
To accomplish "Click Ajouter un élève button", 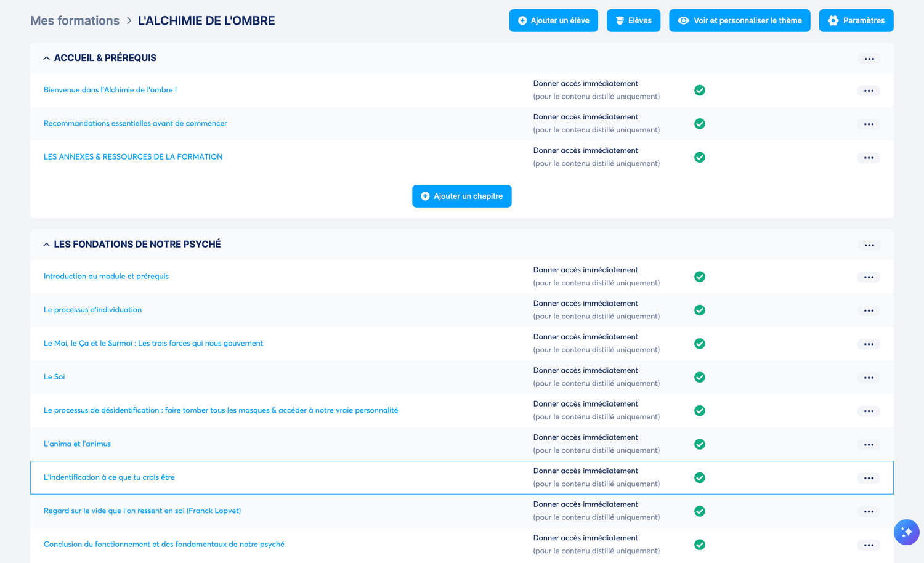I will tap(553, 20).
